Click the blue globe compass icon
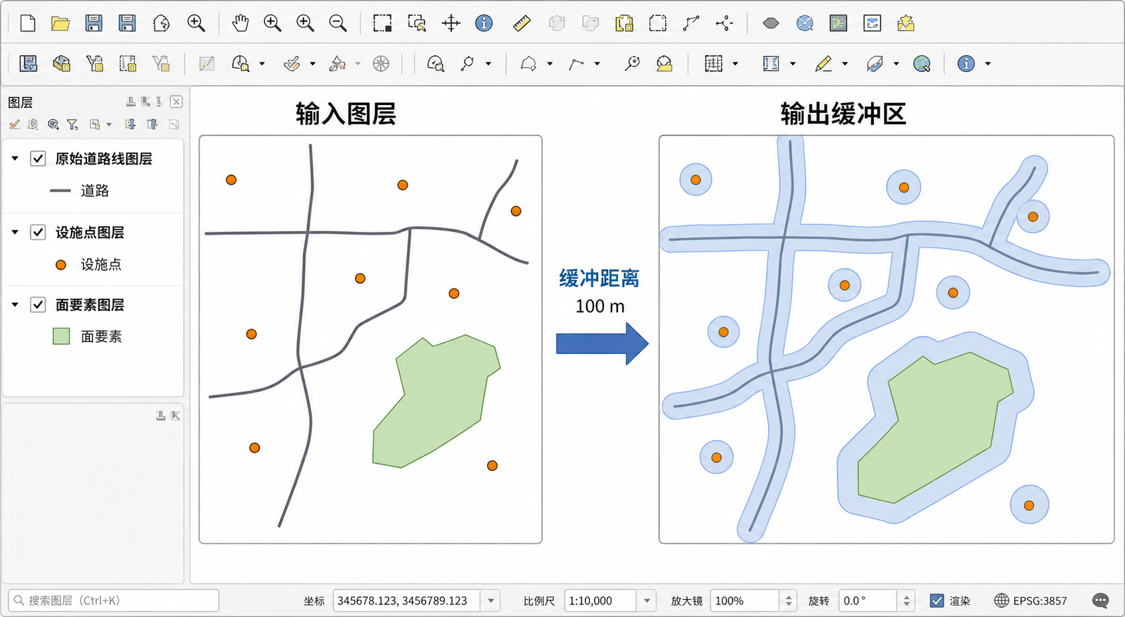 805,23
